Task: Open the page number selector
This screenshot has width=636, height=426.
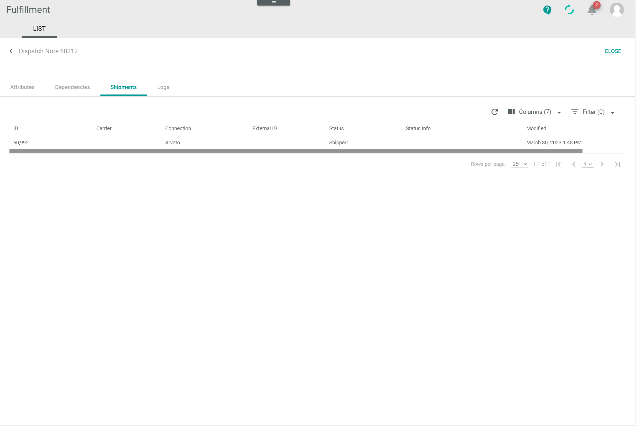Action: tap(587, 164)
